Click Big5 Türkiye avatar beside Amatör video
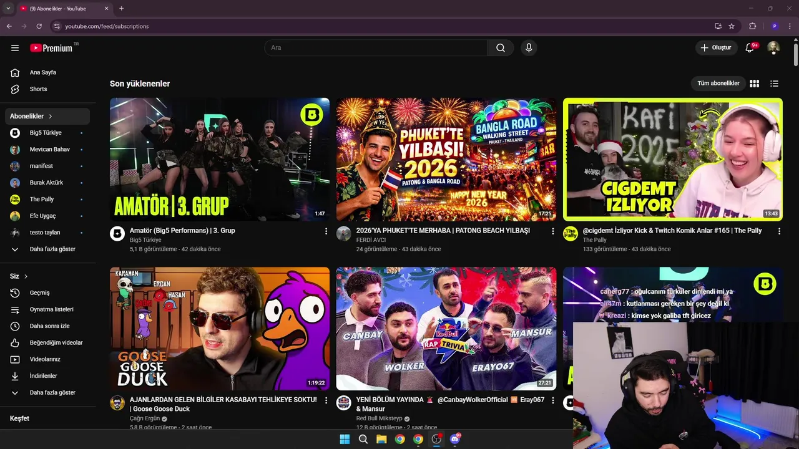 click(x=117, y=234)
